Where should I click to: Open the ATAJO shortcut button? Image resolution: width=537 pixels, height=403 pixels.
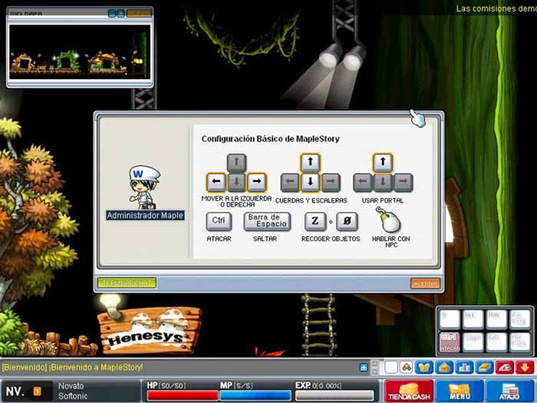pos(510,391)
